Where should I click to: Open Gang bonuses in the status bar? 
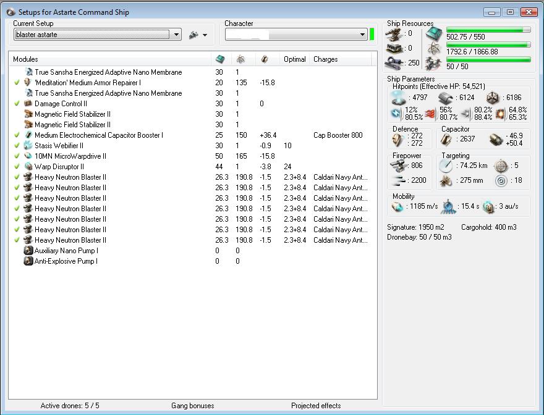click(x=192, y=406)
